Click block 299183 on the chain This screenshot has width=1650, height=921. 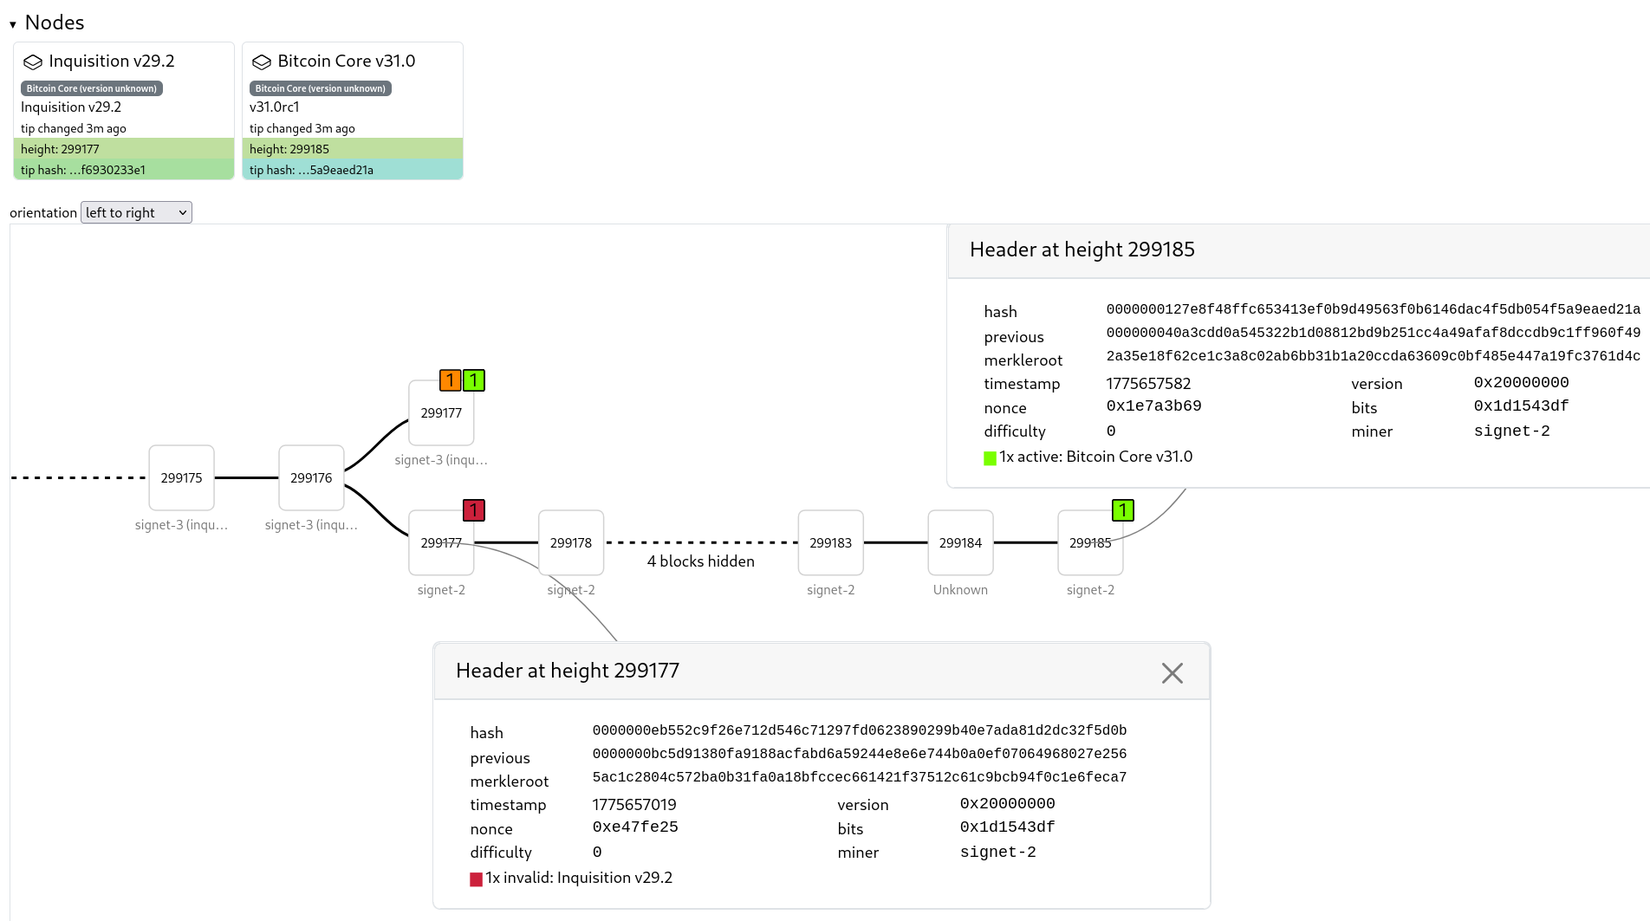[830, 542]
